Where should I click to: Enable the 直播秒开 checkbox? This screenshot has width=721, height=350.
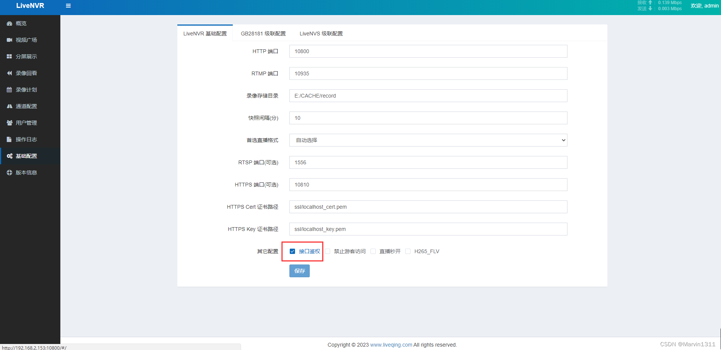coord(373,251)
